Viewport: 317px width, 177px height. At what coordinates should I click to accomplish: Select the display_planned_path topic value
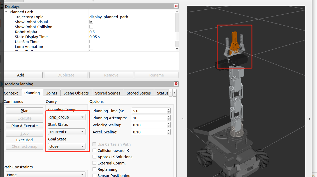coord(109,17)
